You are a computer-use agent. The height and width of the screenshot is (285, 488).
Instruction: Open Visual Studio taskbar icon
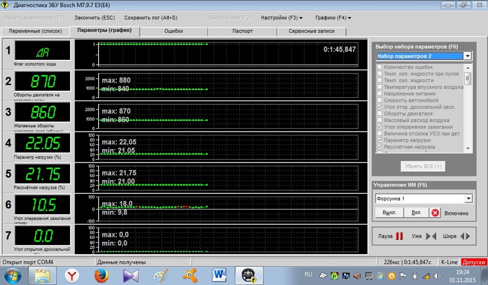click(131, 276)
